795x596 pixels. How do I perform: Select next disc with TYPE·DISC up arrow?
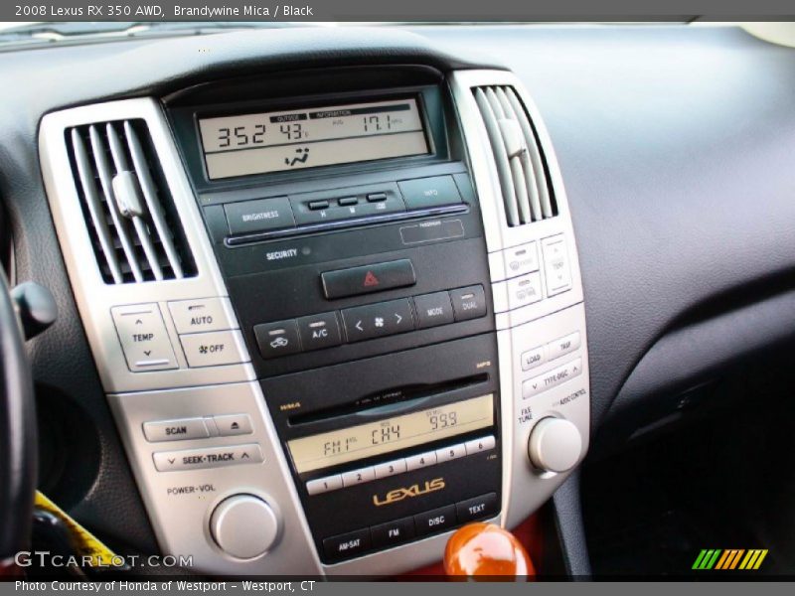(574, 370)
